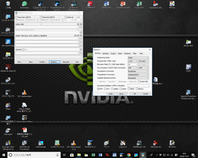Open Adobe Acrobat DC desktop icon

click(x=8, y=68)
